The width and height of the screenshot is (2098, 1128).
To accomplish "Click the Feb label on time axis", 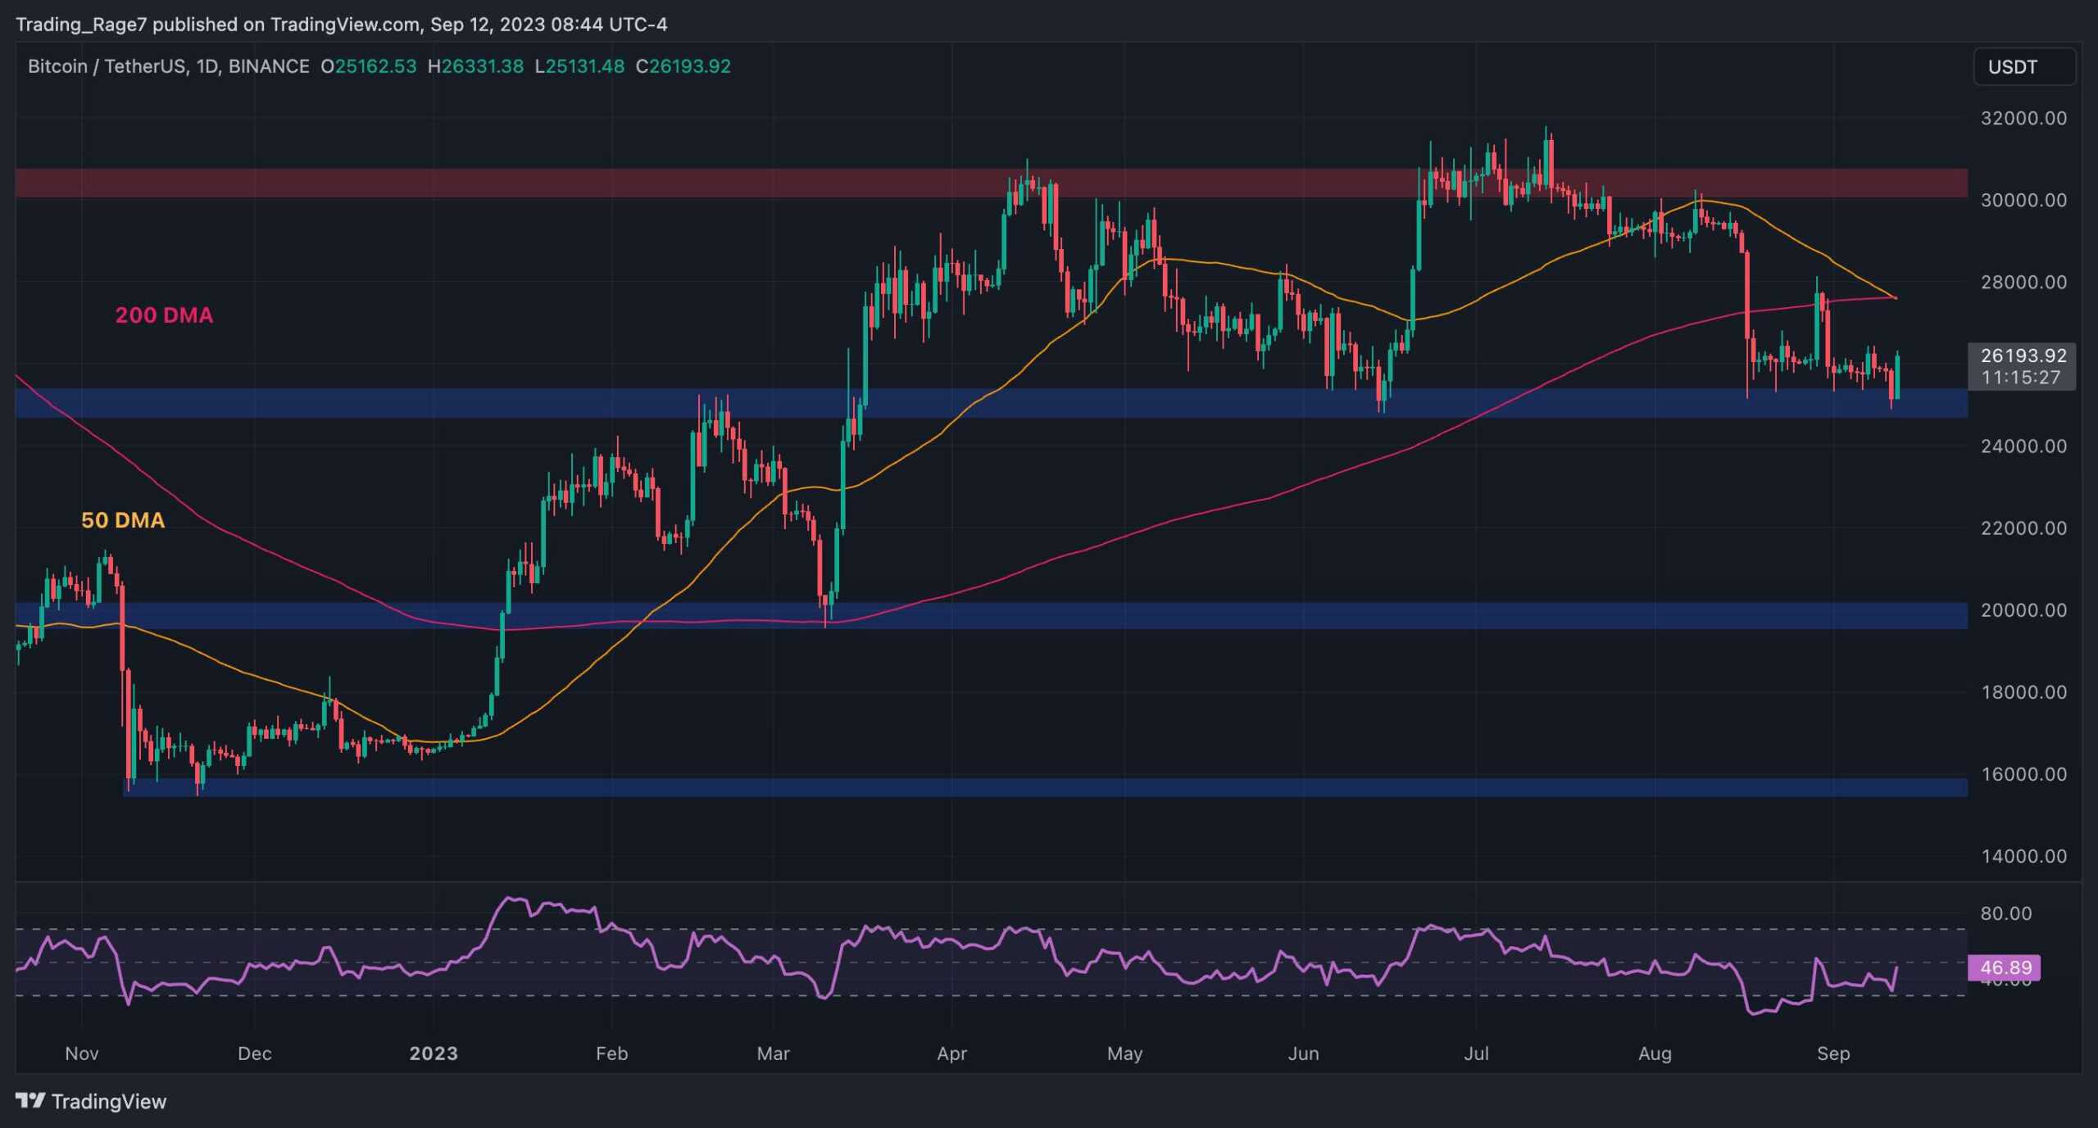I will click(611, 1053).
